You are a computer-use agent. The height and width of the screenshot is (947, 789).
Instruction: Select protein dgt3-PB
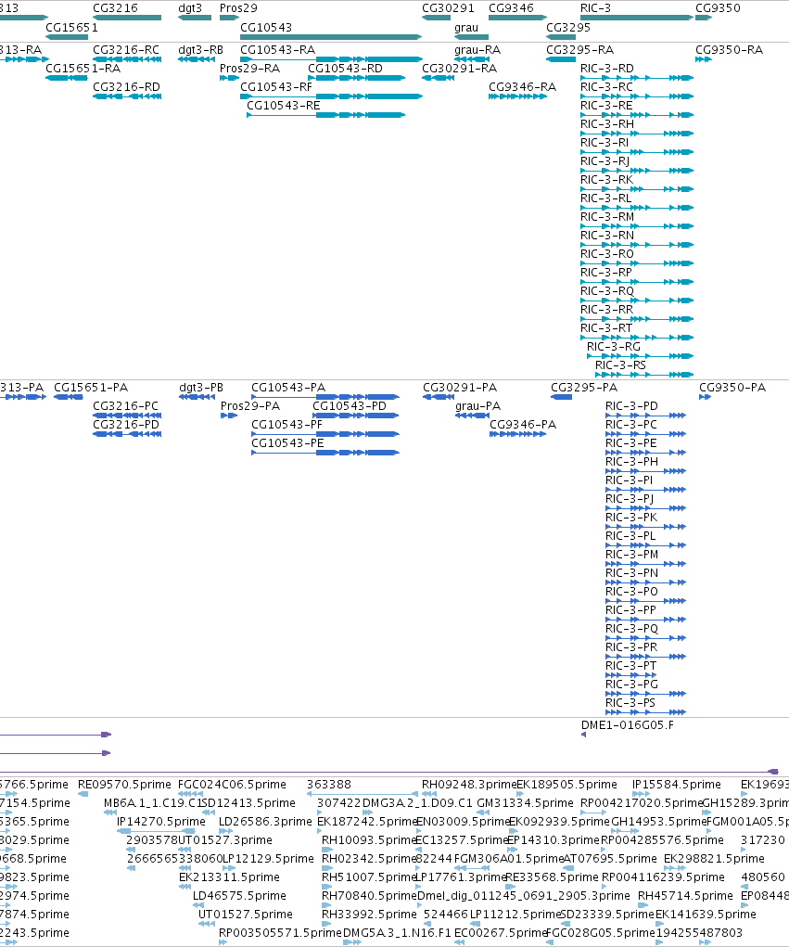pos(201,387)
